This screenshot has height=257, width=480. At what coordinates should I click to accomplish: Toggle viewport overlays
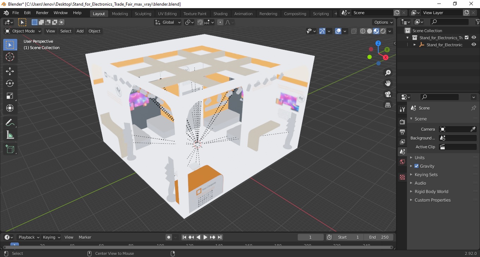tap(338, 31)
